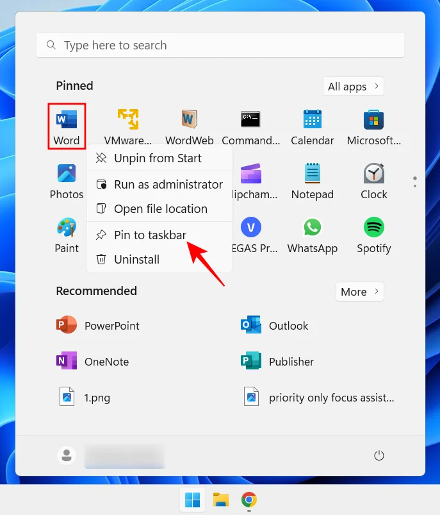440x515 pixels.
Task: Select Uninstall from context menu
Action: point(159,260)
